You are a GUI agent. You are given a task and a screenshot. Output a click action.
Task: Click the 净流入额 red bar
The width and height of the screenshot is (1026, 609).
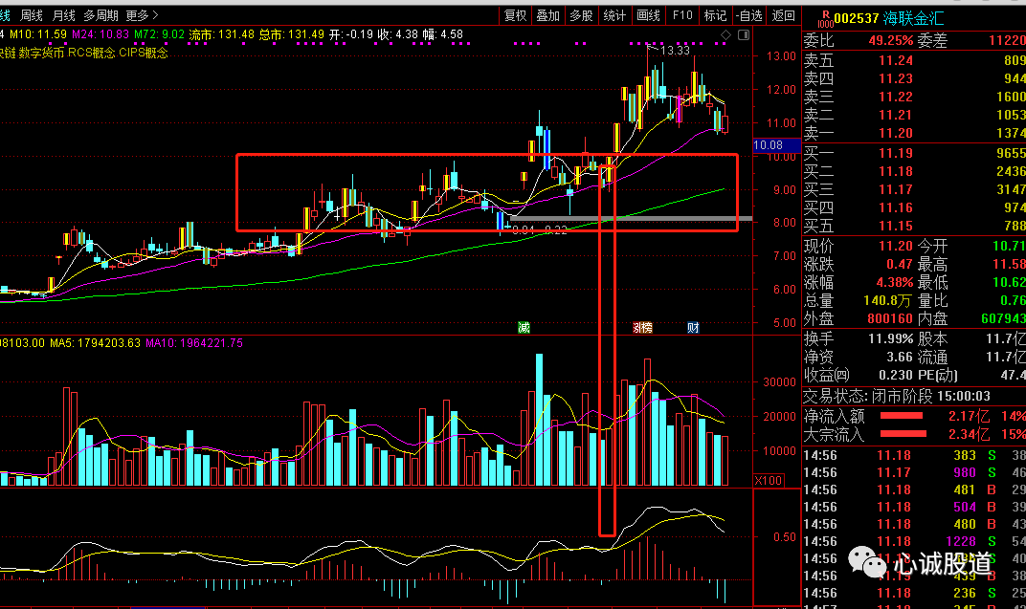(x=902, y=416)
